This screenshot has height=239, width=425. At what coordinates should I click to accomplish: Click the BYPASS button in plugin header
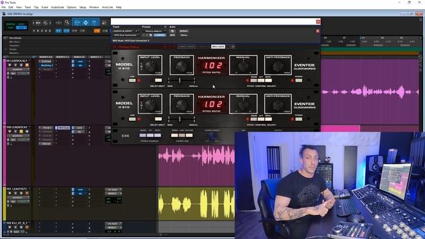[x=183, y=31]
